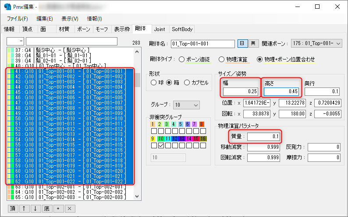Switch to the SoftBody tab
Image resolution: width=348 pixels, height=217 pixels.
click(x=182, y=29)
